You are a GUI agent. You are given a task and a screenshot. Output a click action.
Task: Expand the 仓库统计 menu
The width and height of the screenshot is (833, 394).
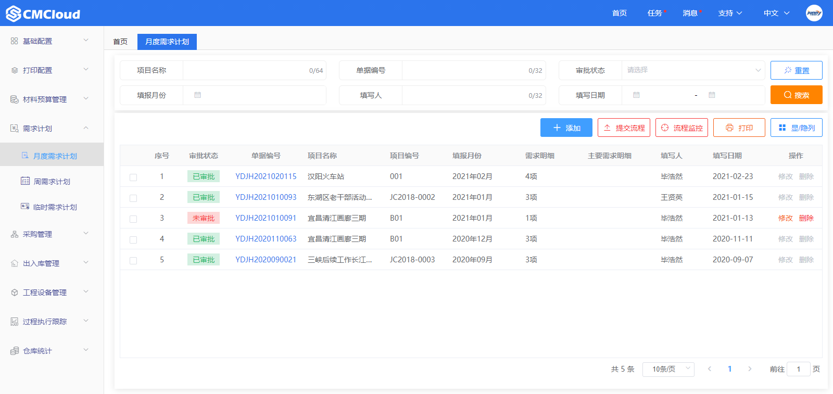[x=86, y=350]
